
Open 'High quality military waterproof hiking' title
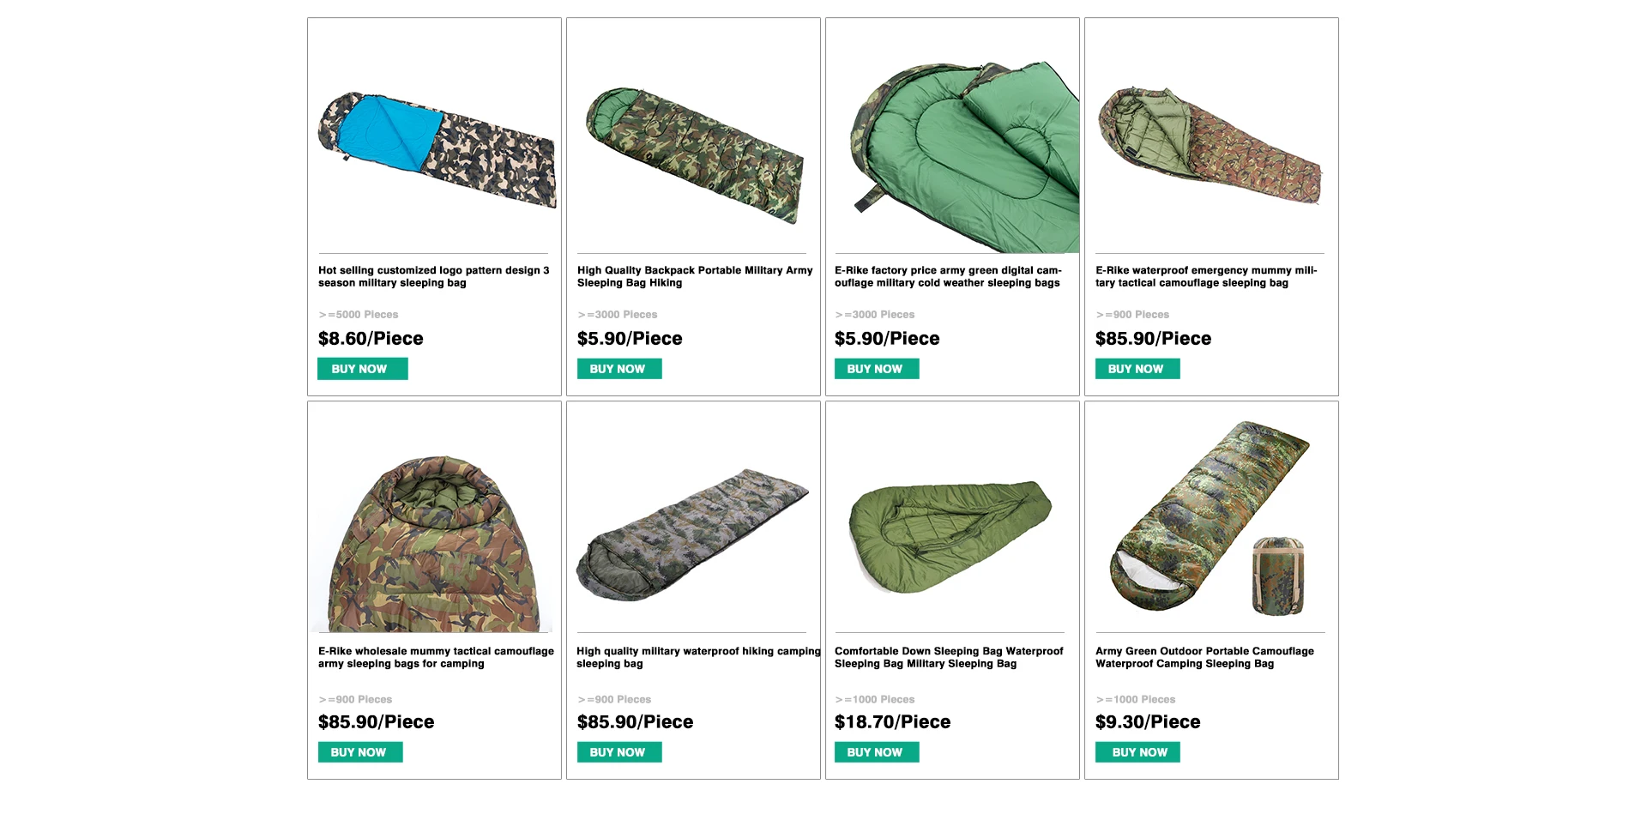698,657
